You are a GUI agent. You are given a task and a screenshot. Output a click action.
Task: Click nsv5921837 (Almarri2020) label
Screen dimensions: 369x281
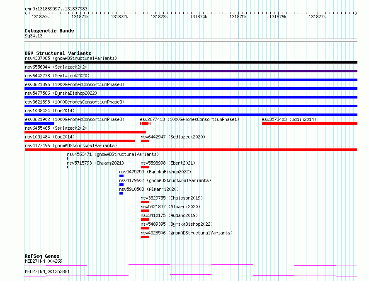170,207
